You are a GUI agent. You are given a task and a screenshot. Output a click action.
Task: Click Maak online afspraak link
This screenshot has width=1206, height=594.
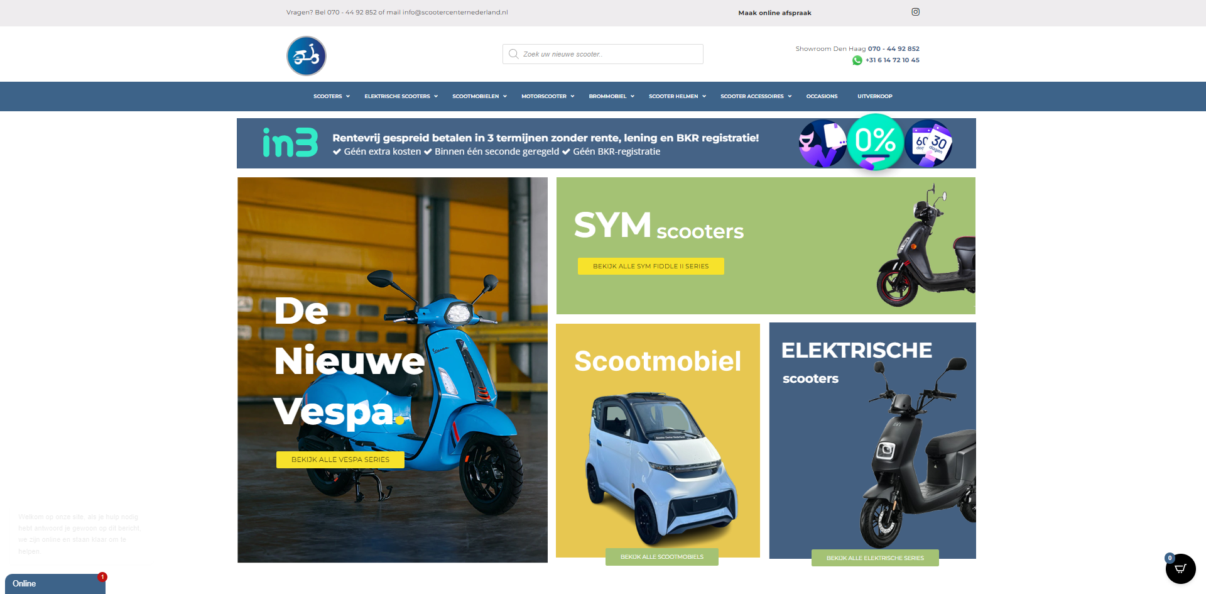[774, 13]
